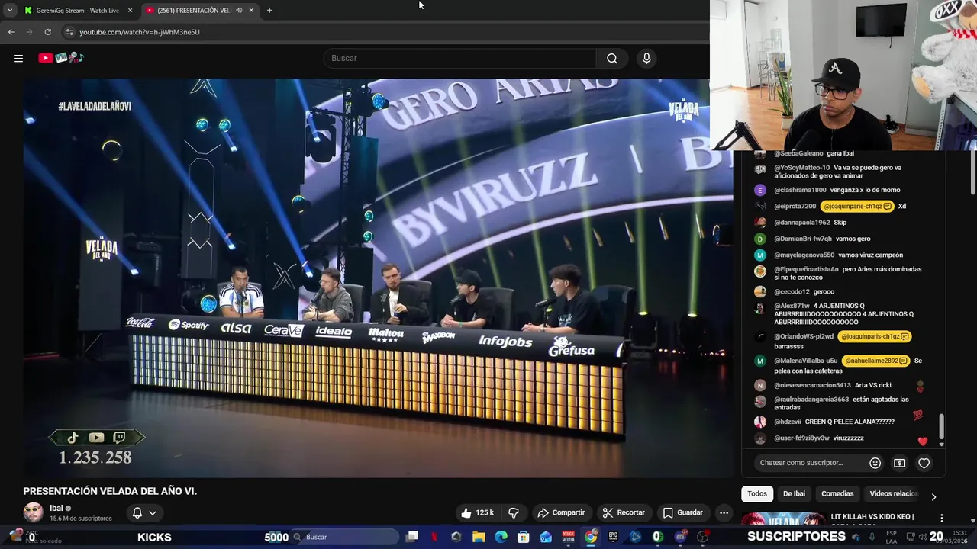The image size is (977, 549).
Task: Open Discord from the taskbar
Action: (x=680, y=537)
